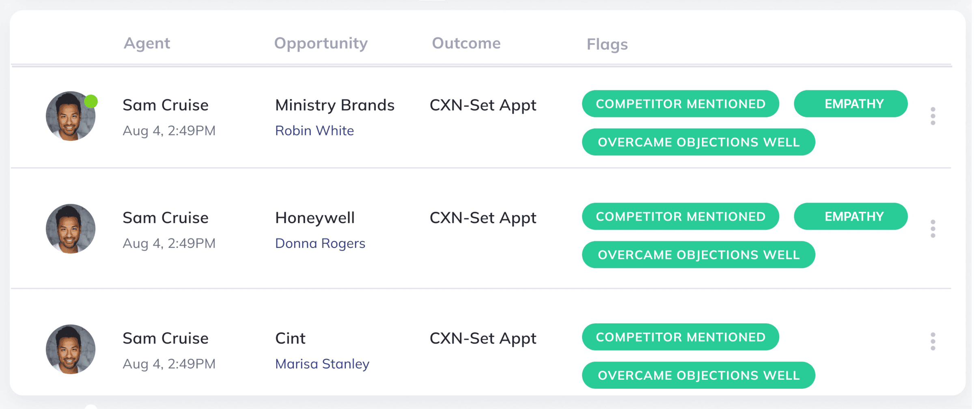Click the green online status indicator
The width and height of the screenshot is (974, 409).
click(91, 101)
